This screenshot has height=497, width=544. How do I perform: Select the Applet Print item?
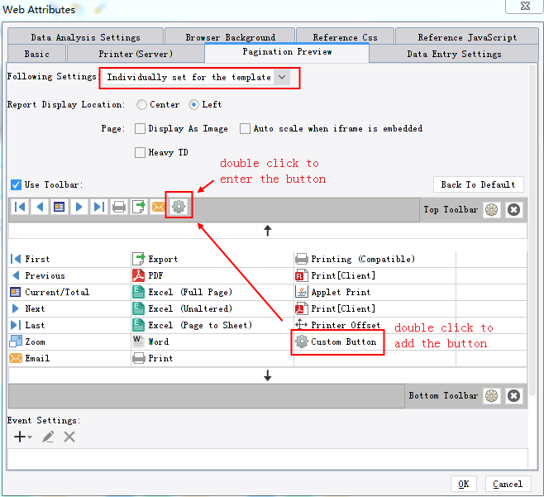375,292
